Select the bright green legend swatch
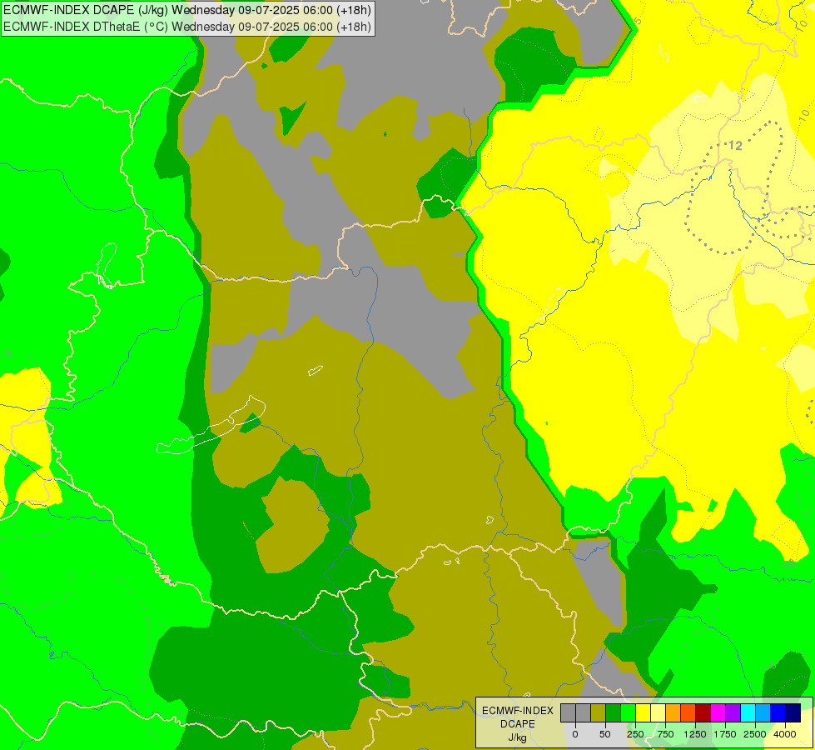Image resolution: width=815 pixels, height=750 pixels. pyautogui.click(x=629, y=713)
